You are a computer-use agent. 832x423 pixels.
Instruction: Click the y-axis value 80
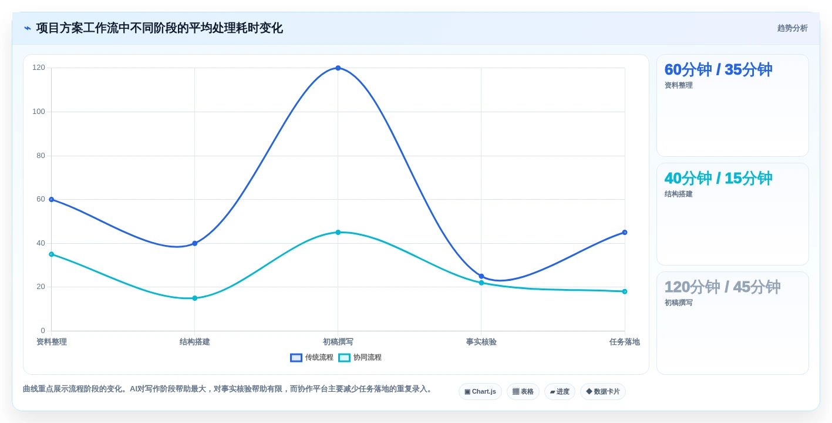click(x=41, y=156)
